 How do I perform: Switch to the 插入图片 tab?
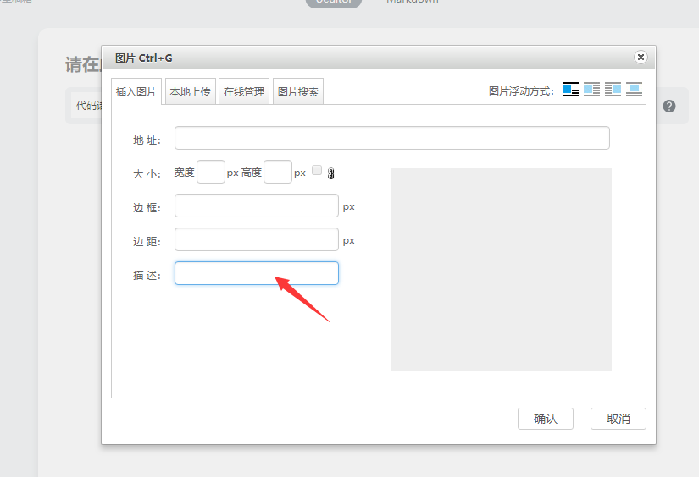pos(136,92)
